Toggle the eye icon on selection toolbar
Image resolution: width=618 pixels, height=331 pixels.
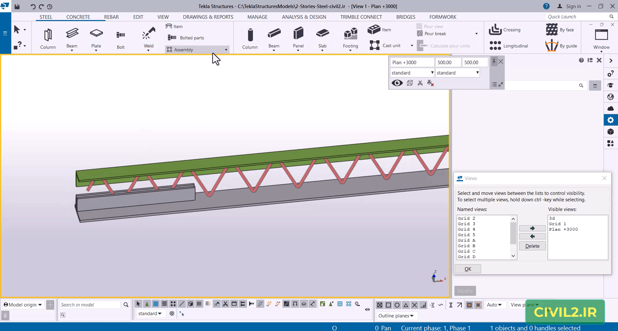[x=367, y=309]
